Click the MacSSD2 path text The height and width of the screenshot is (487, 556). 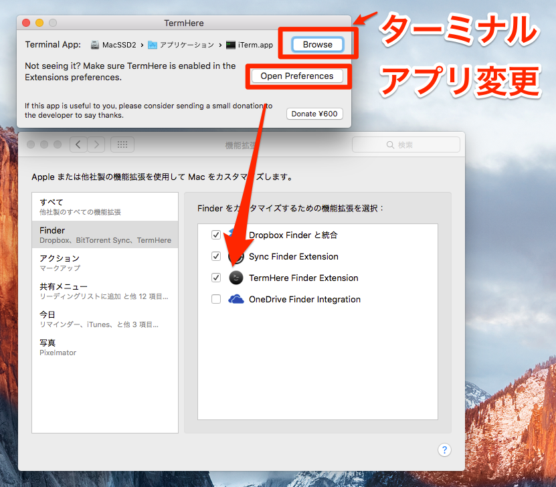tap(119, 45)
